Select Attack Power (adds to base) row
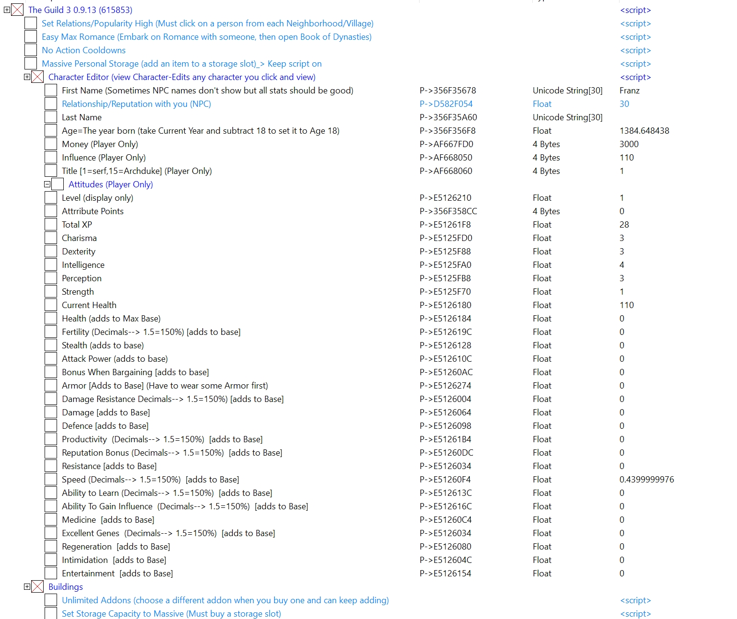 115,358
